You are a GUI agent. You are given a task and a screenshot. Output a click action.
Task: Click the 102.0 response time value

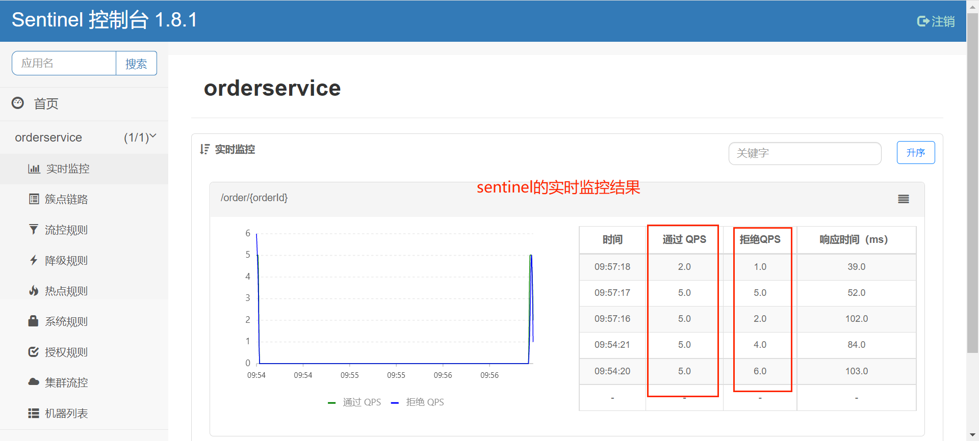point(857,319)
